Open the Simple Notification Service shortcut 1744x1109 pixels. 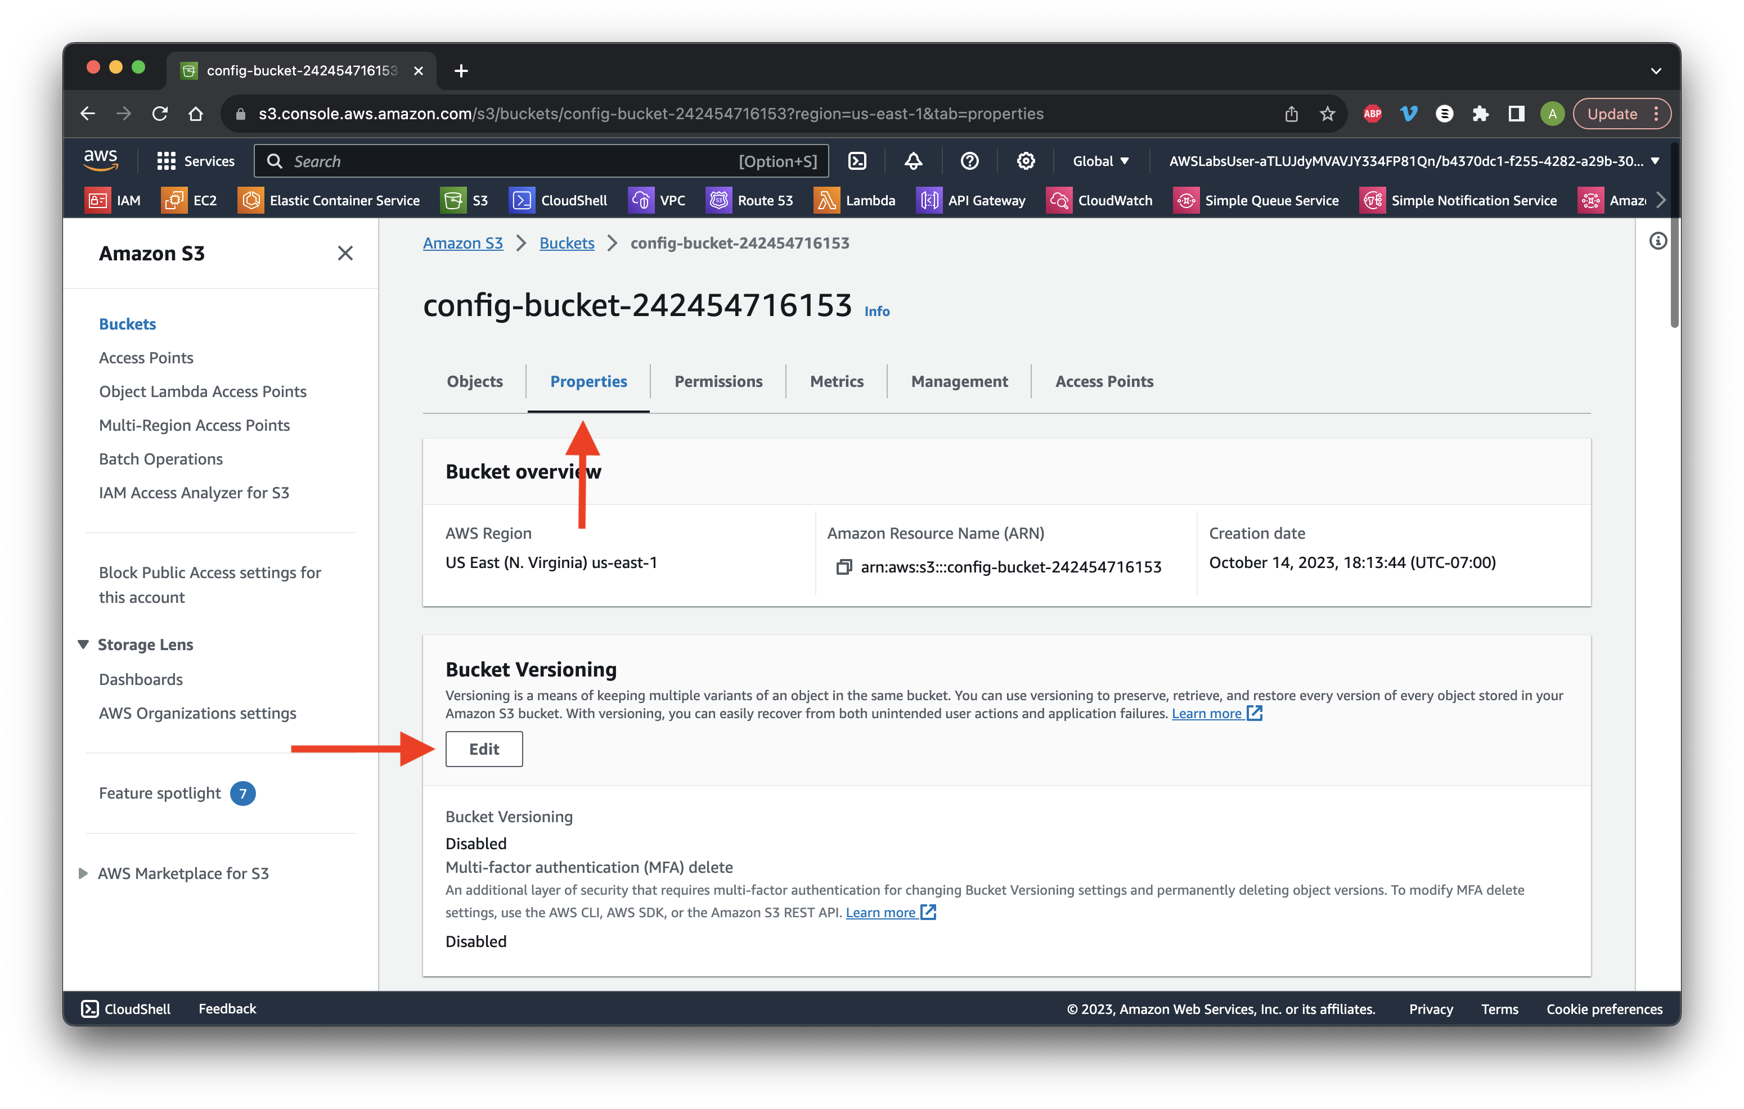1458,201
